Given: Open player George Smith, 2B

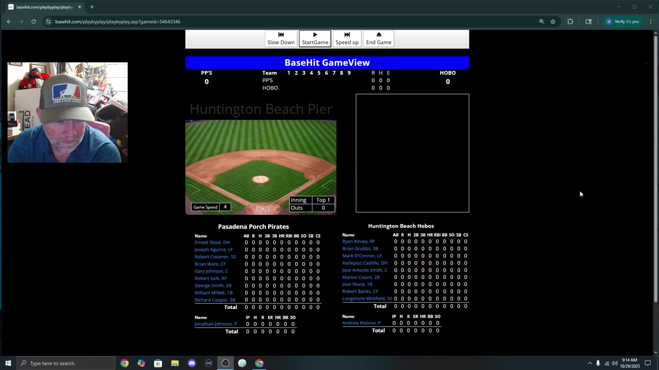Looking at the screenshot, I should click(x=213, y=286).
